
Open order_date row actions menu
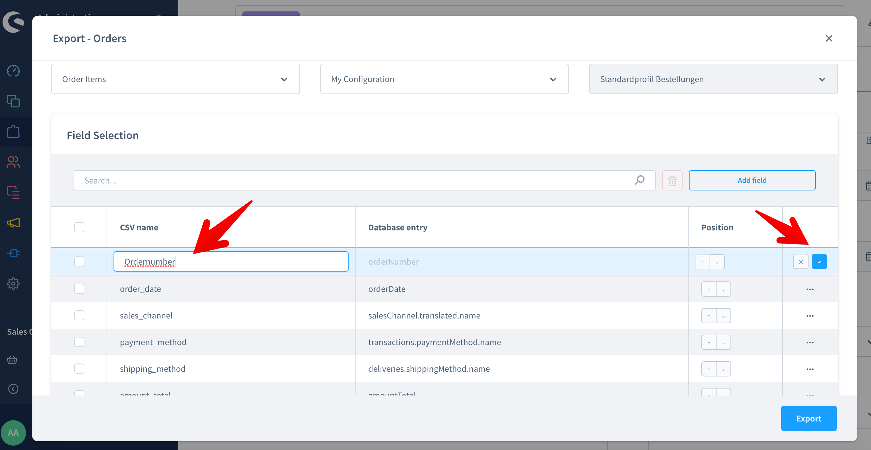coord(810,289)
